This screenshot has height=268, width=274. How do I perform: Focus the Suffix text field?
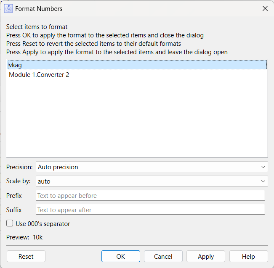point(150,210)
